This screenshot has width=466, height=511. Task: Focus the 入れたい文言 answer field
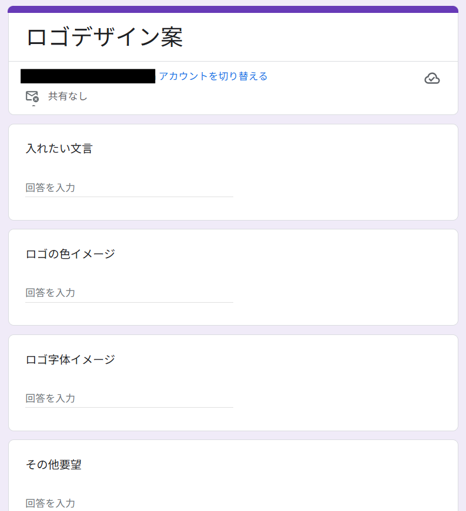point(129,188)
